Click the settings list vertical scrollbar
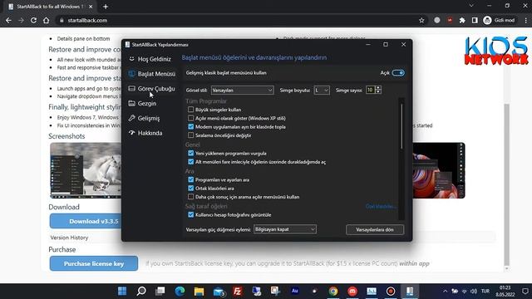This screenshot has width=532, height=299. pyautogui.click(x=401, y=126)
